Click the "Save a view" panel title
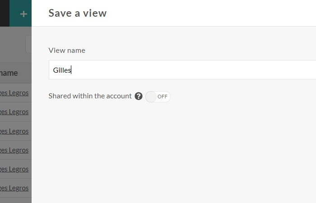Screen dimensions: 316x203 pos(78,13)
